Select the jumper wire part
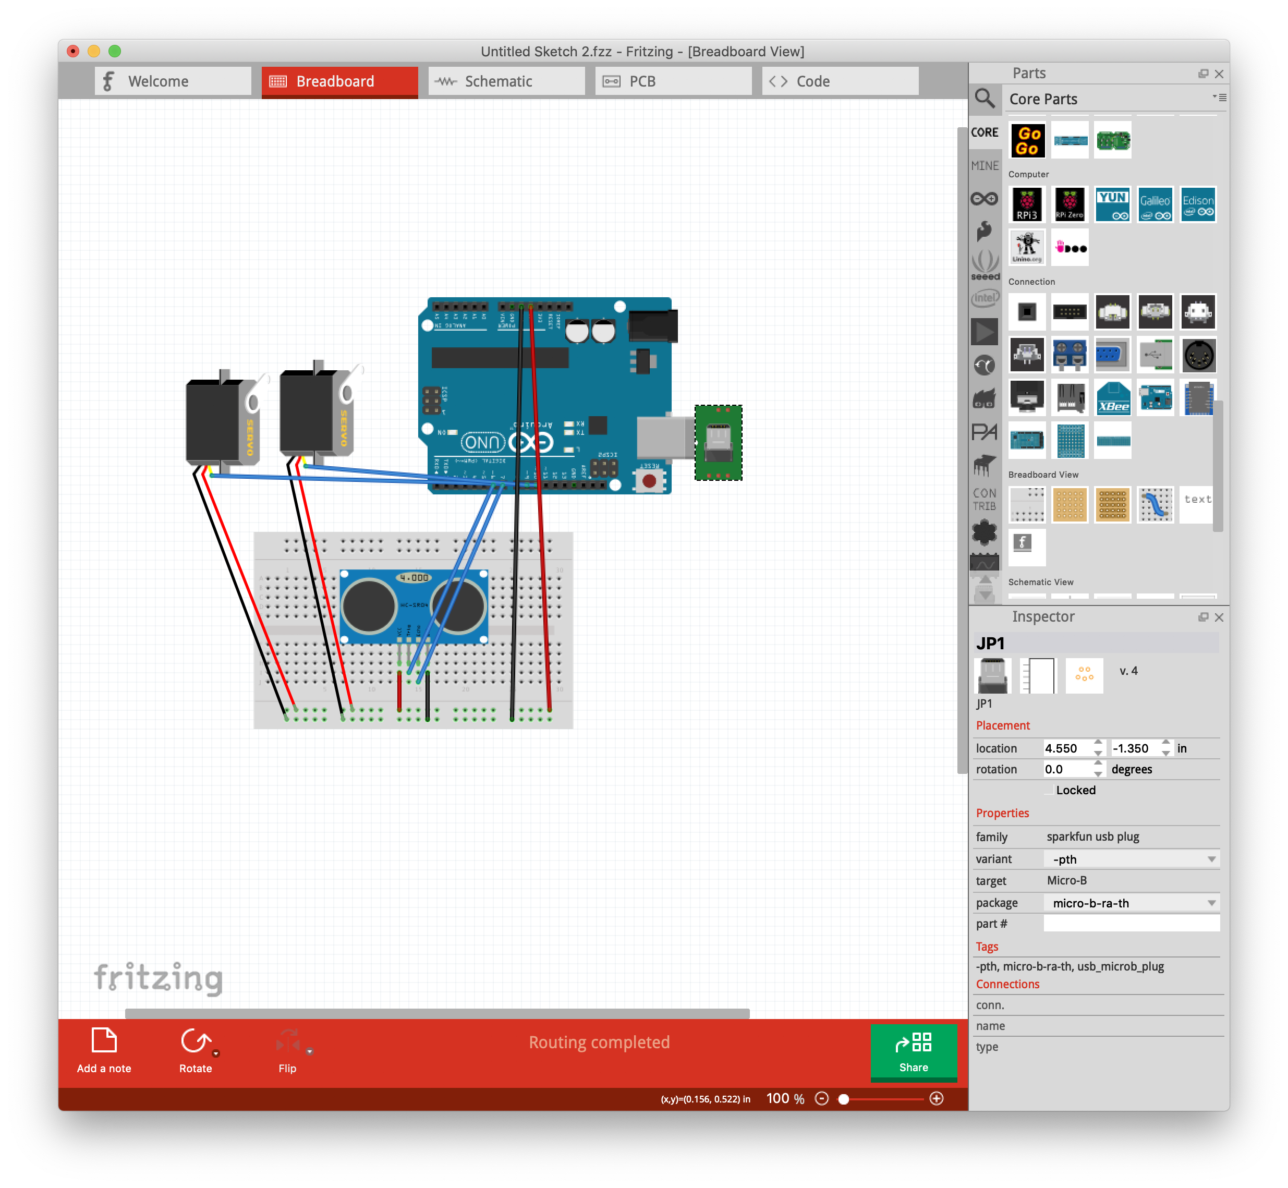 click(x=1155, y=505)
